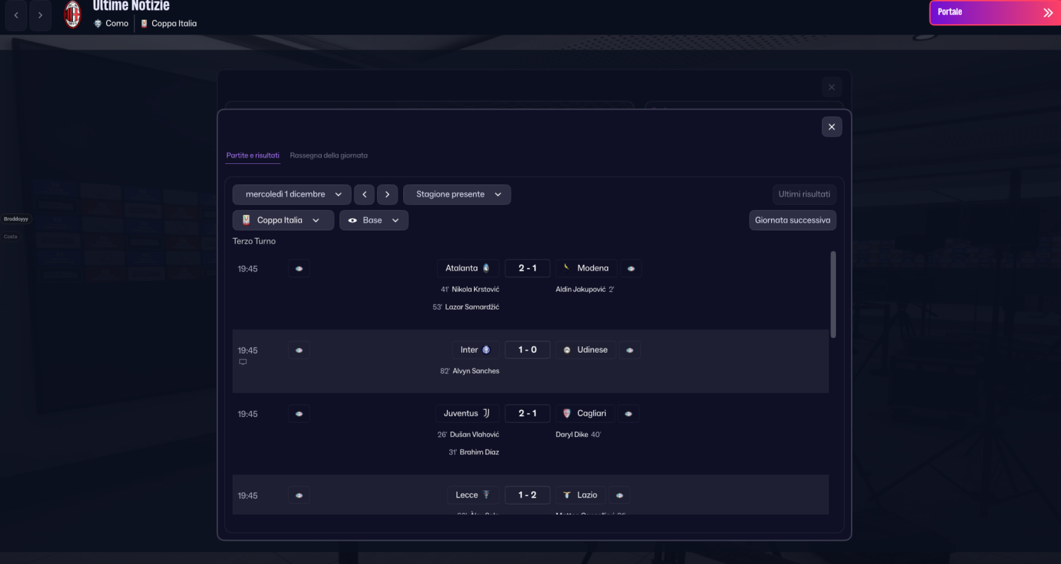Screen dimensions: 1061x564
Task: Click the Portale button
Action: (995, 12)
